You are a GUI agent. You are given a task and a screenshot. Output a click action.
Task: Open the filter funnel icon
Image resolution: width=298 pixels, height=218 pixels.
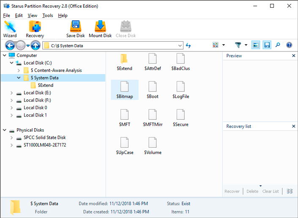(238, 45)
